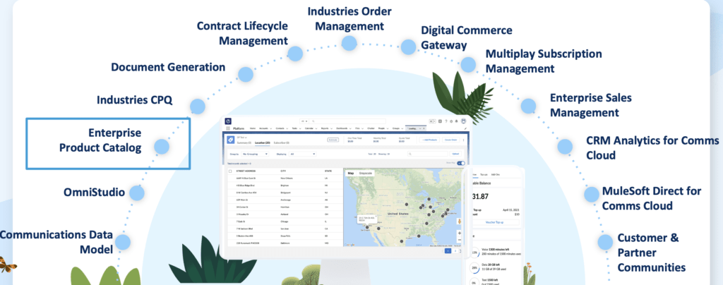Open the app launcher grid icon
723x285 pixels.
[229, 130]
